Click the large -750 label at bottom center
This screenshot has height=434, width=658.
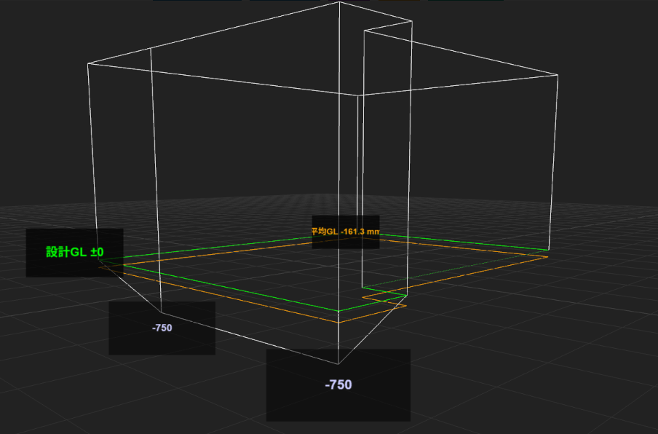(338, 384)
